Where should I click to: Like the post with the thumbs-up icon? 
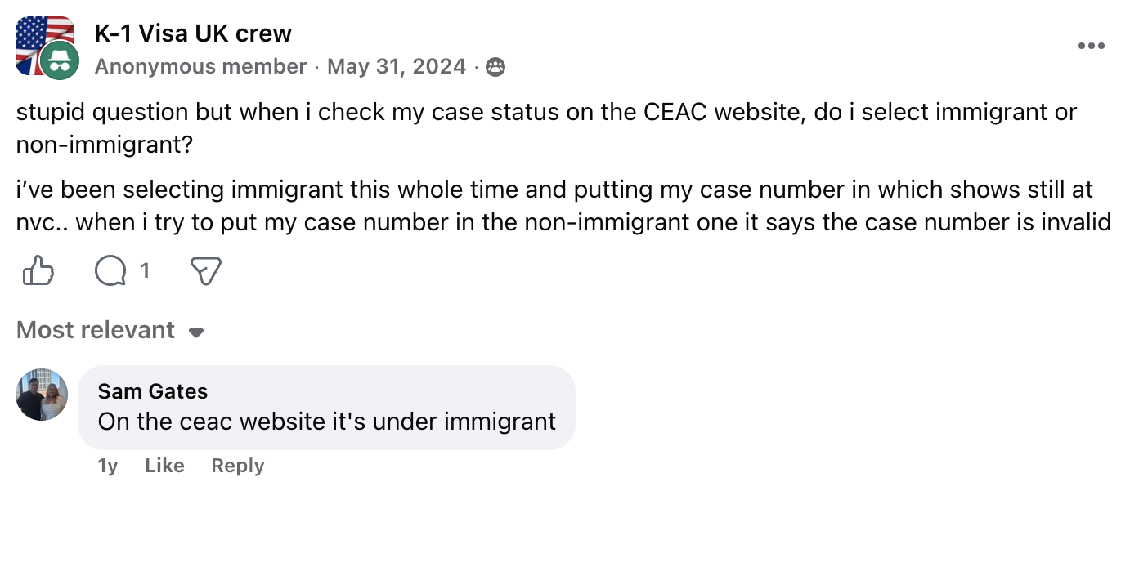38,270
